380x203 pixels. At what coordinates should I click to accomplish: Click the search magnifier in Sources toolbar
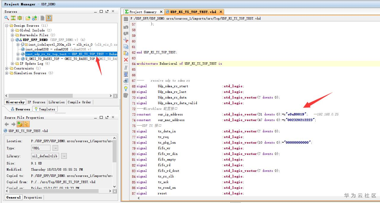pyautogui.click(x=7, y=18)
